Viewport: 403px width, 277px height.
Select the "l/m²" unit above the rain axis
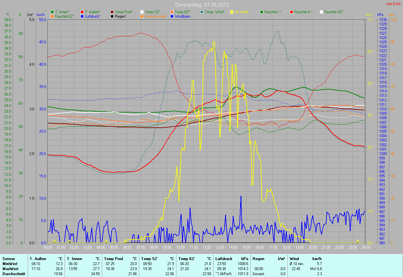click(30, 15)
